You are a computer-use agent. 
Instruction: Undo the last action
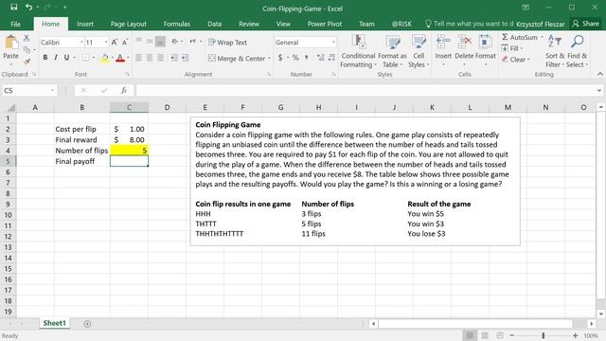tap(29, 8)
